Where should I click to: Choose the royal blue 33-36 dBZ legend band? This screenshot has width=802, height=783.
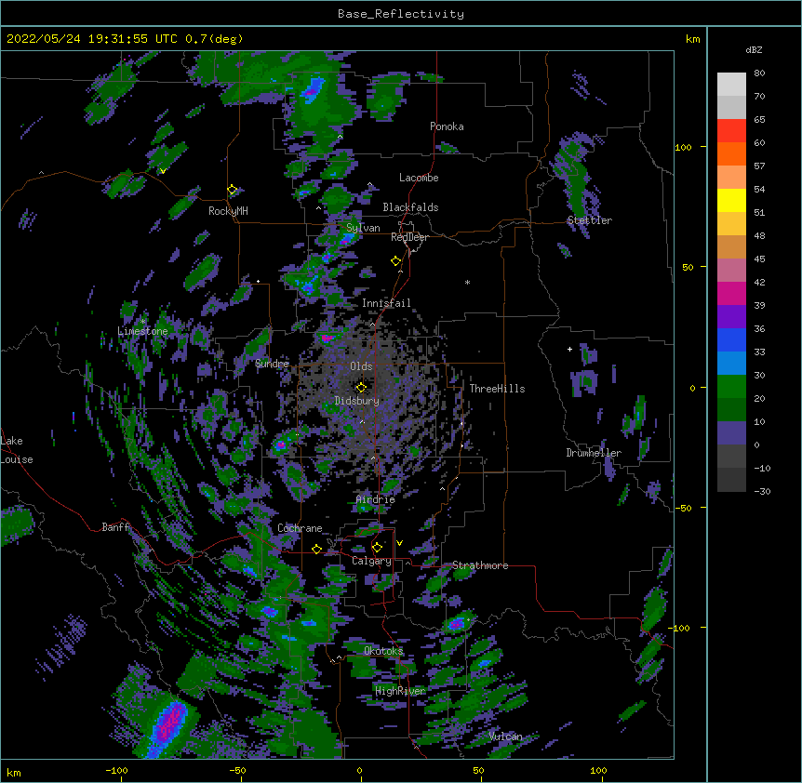[731, 339]
